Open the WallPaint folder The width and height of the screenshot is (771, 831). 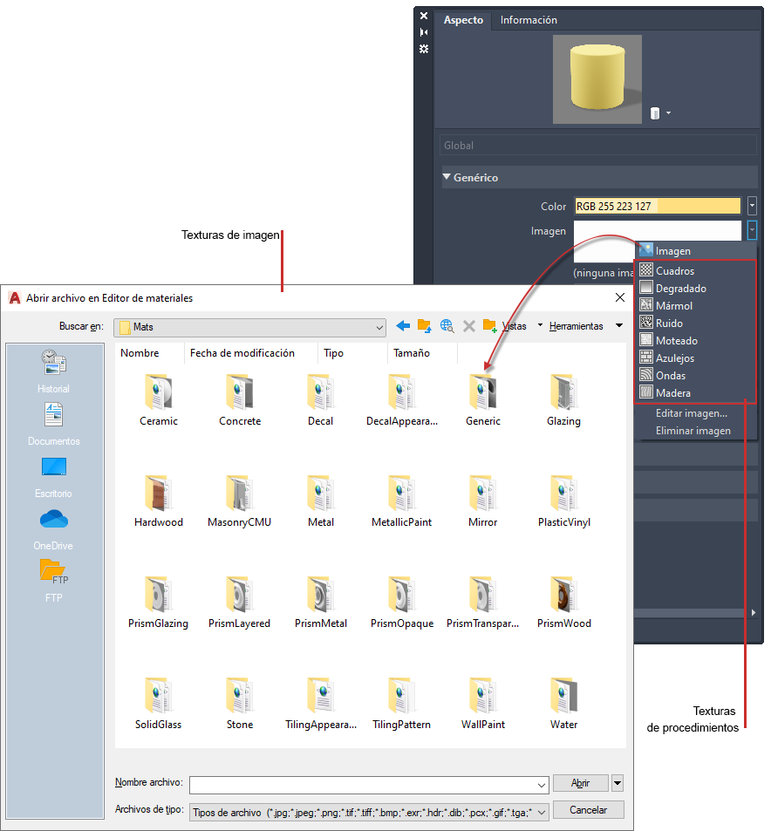(483, 704)
